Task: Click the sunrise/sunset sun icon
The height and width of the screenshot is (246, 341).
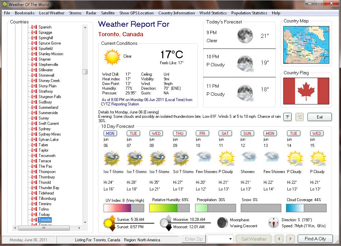Action: coord(109,223)
